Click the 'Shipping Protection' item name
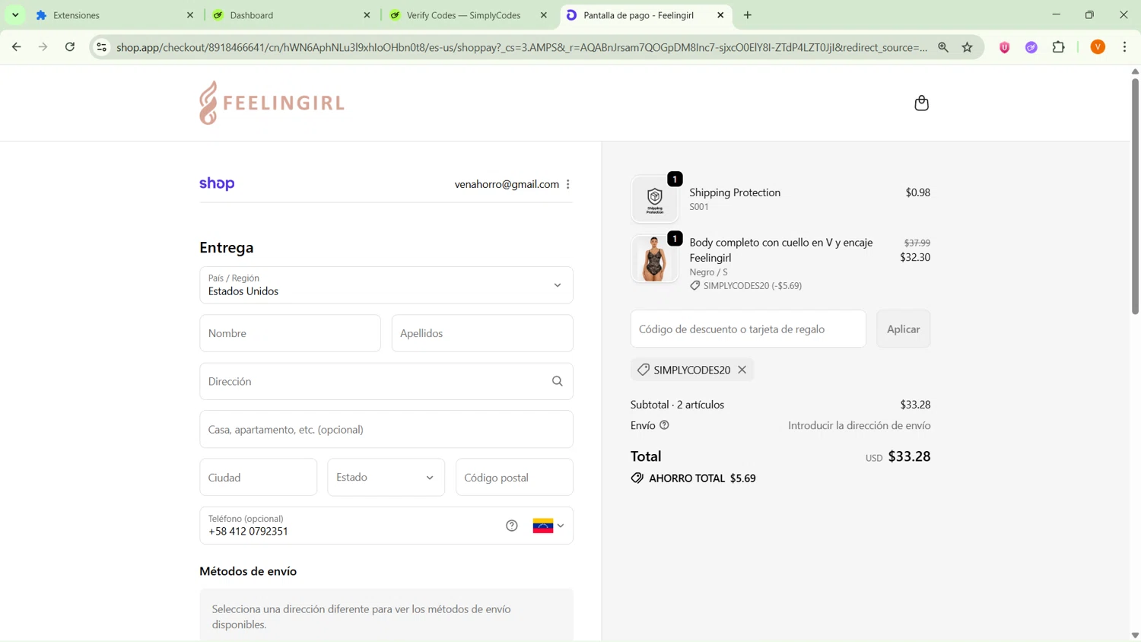 (x=735, y=192)
